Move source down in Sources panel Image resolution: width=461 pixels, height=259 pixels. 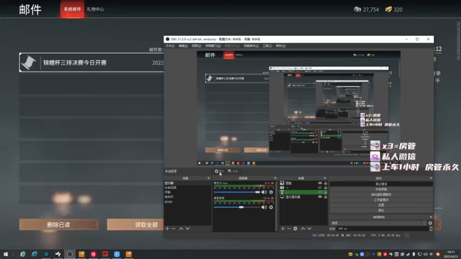click(309, 228)
